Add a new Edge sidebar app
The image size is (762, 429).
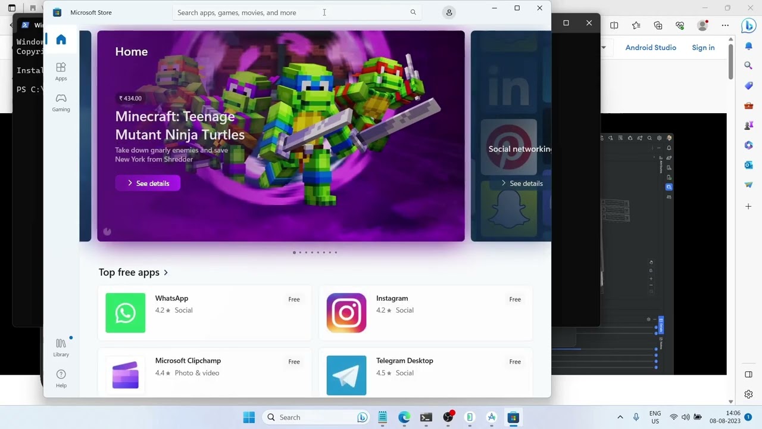[749, 206]
